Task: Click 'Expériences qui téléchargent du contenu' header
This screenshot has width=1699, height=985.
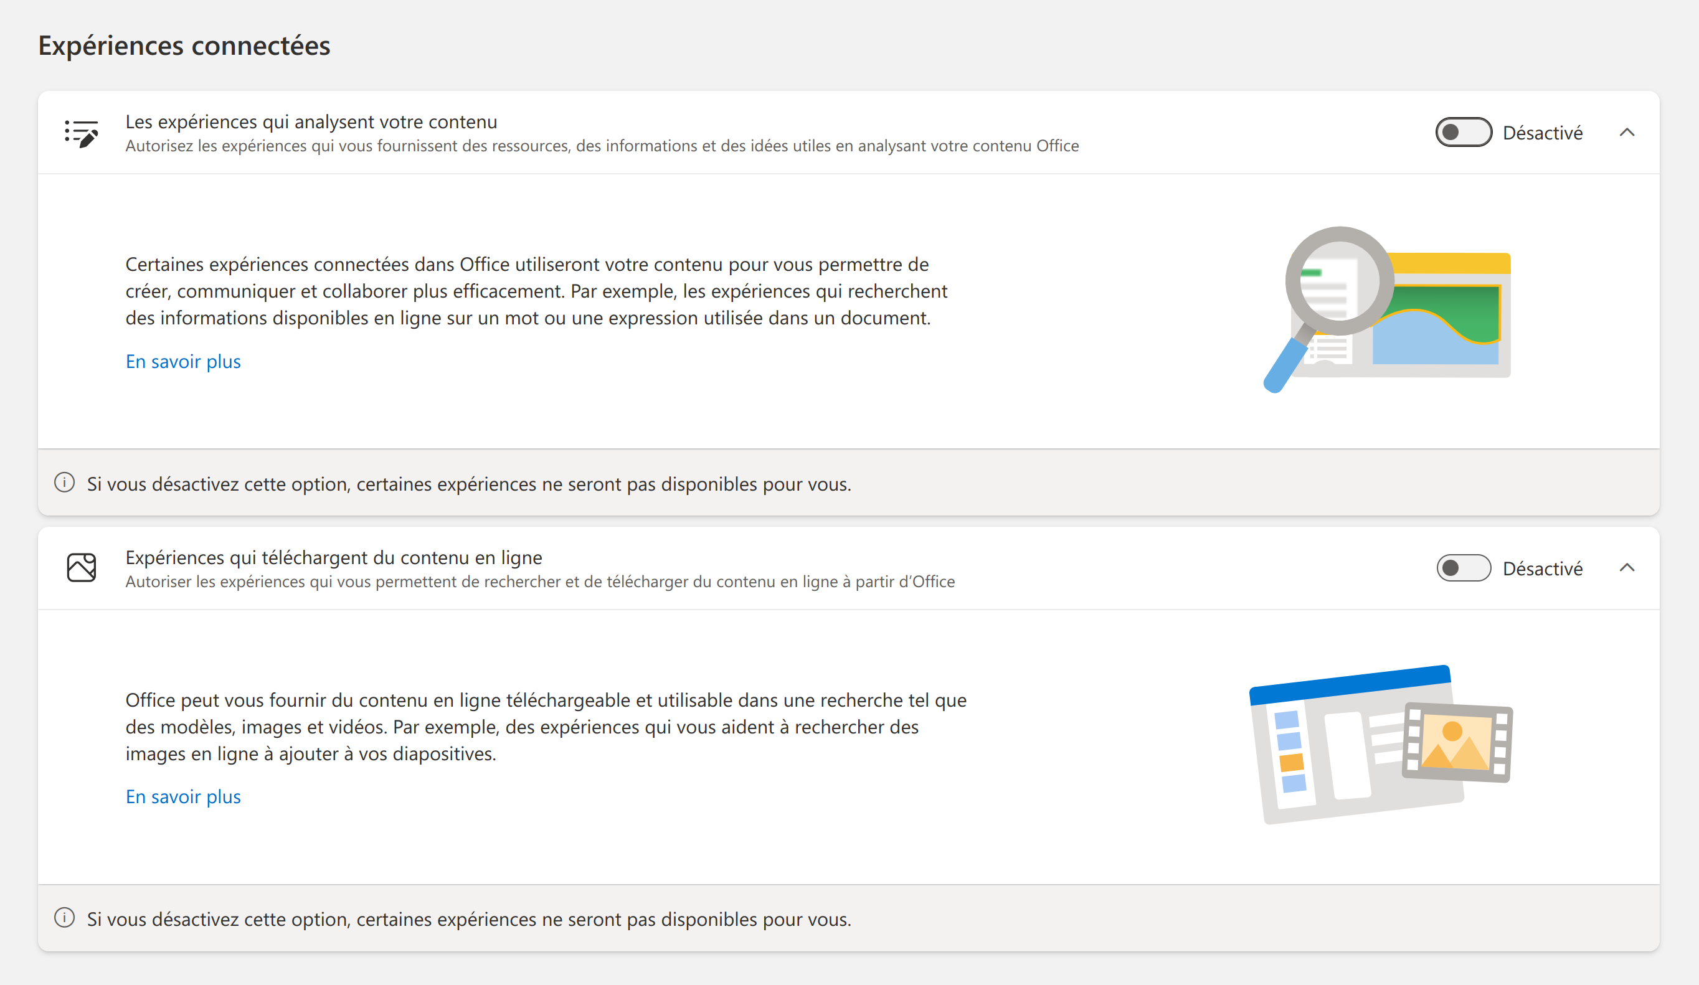Action: [334, 557]
